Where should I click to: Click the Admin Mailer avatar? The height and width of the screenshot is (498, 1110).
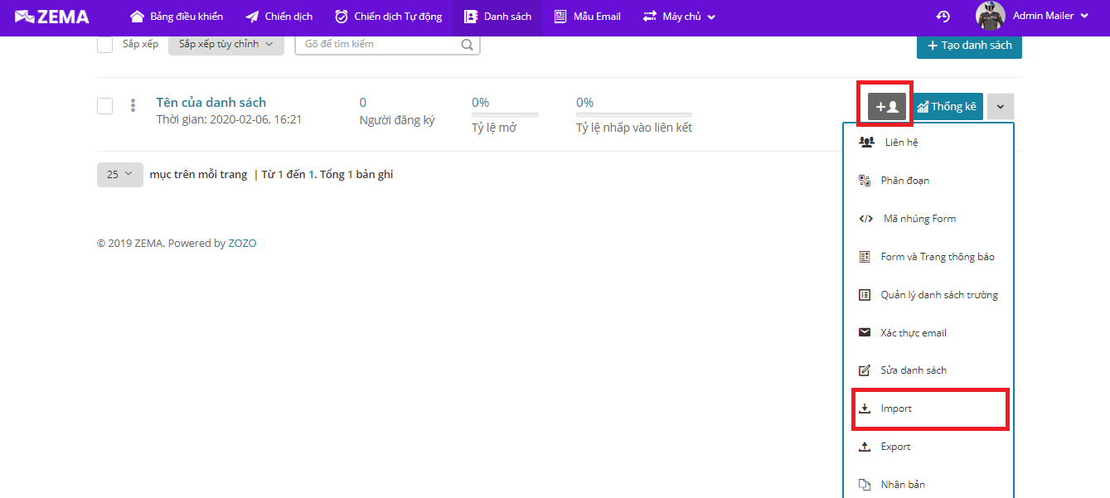coord(991,16)
